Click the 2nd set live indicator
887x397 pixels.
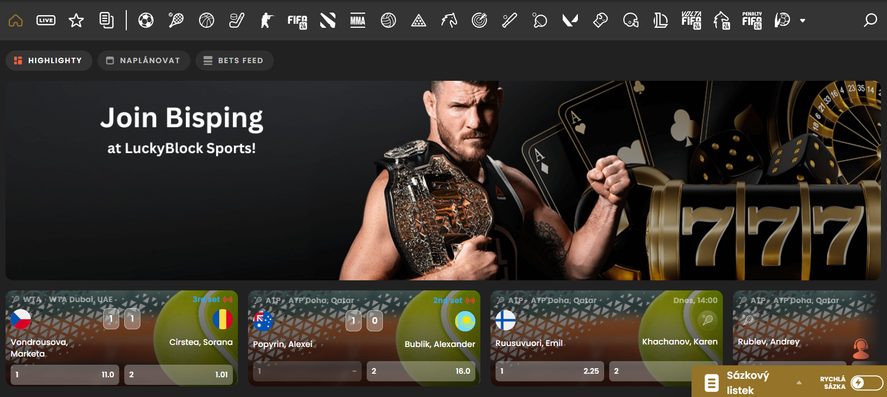[454, 301]
